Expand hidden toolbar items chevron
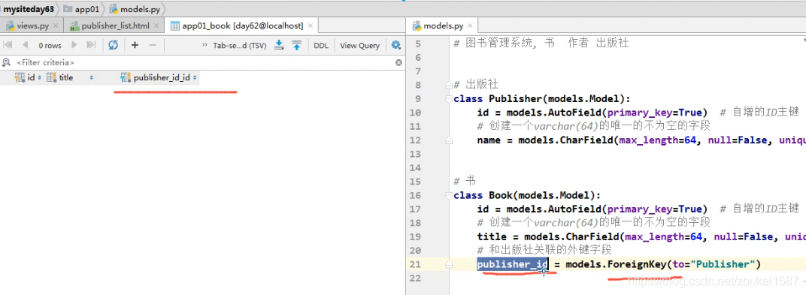 point(205,45)
